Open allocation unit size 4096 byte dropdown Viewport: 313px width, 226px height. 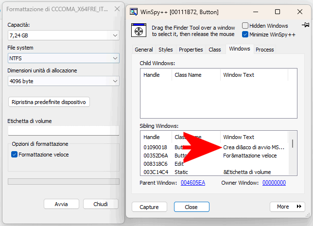(x=63, y=81)
